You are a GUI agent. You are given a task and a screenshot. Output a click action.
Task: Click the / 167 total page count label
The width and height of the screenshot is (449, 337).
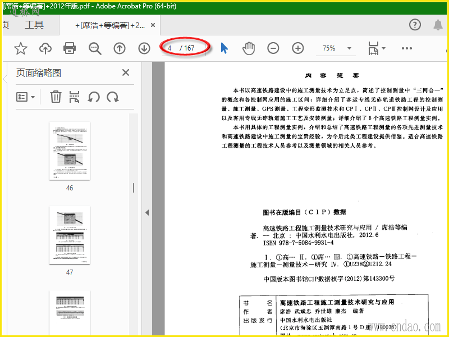coord(187,48)
